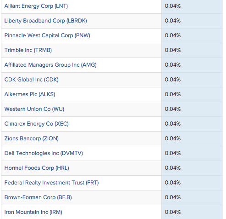This screenshot has width=226, height=219.
Task: Click Zions Bancorp (ZION) link
Action: [32, 138]
